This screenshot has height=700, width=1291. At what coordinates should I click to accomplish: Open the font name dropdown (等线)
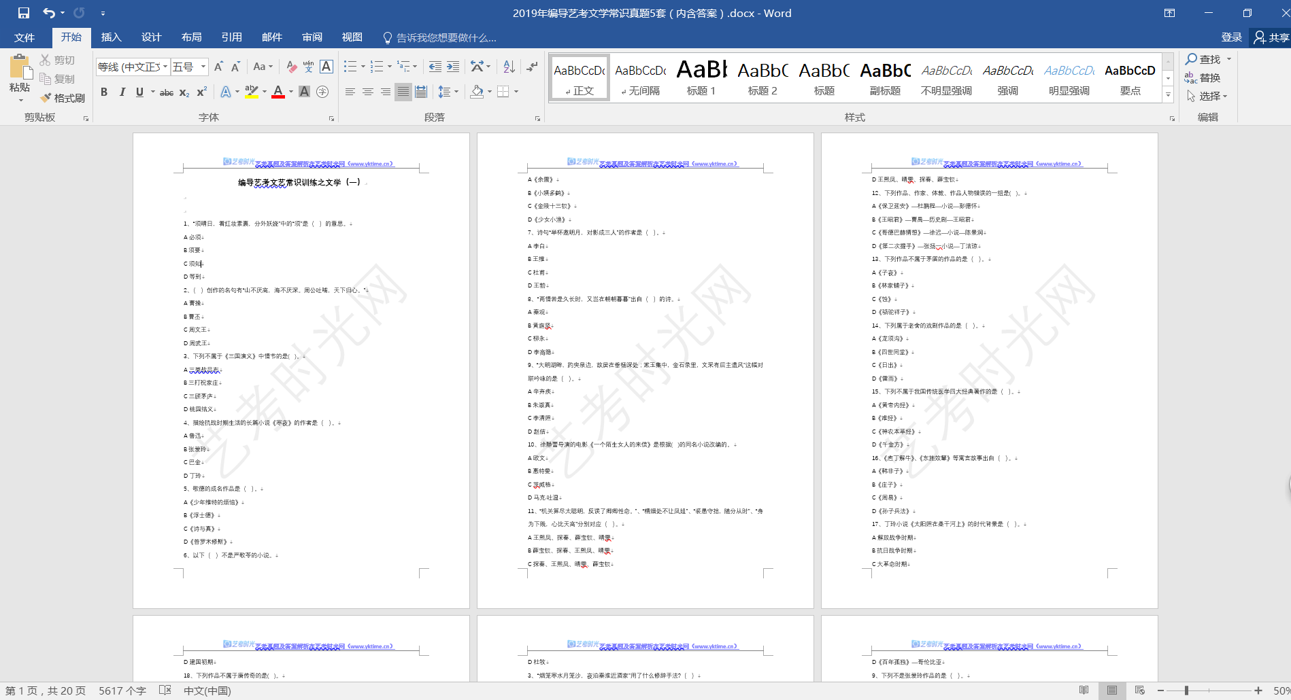pyautogui.click(x=165, y=67)
